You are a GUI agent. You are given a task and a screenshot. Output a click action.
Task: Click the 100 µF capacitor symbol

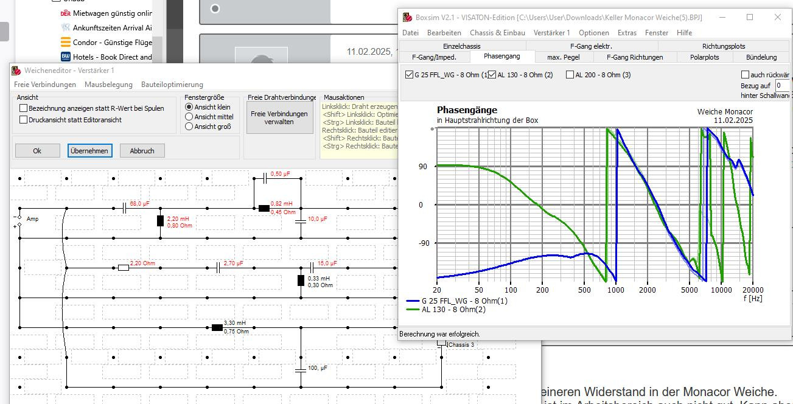[301, 369]
